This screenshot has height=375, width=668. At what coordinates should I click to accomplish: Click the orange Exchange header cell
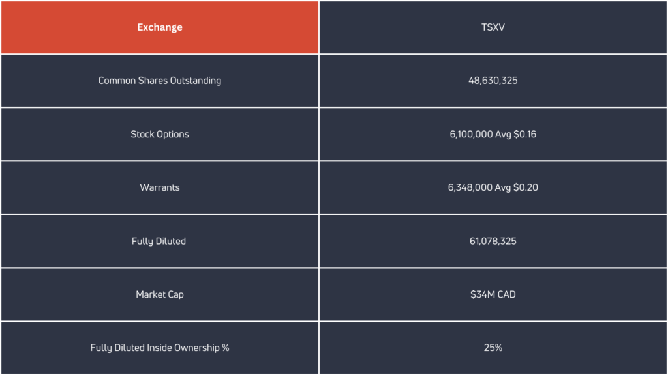(x=160, y=27)
